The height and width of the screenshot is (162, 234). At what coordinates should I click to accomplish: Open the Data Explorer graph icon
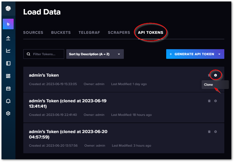point(8,51)
